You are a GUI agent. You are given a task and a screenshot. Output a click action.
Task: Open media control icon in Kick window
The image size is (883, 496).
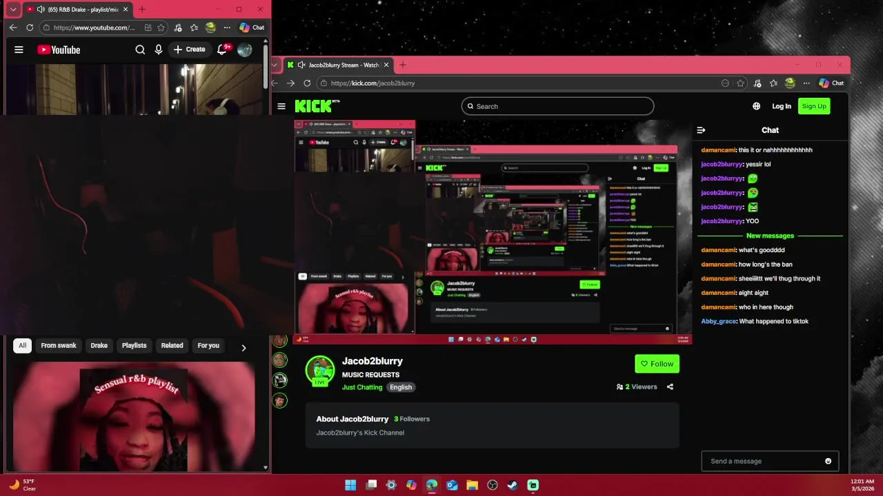tap(757, 83)
